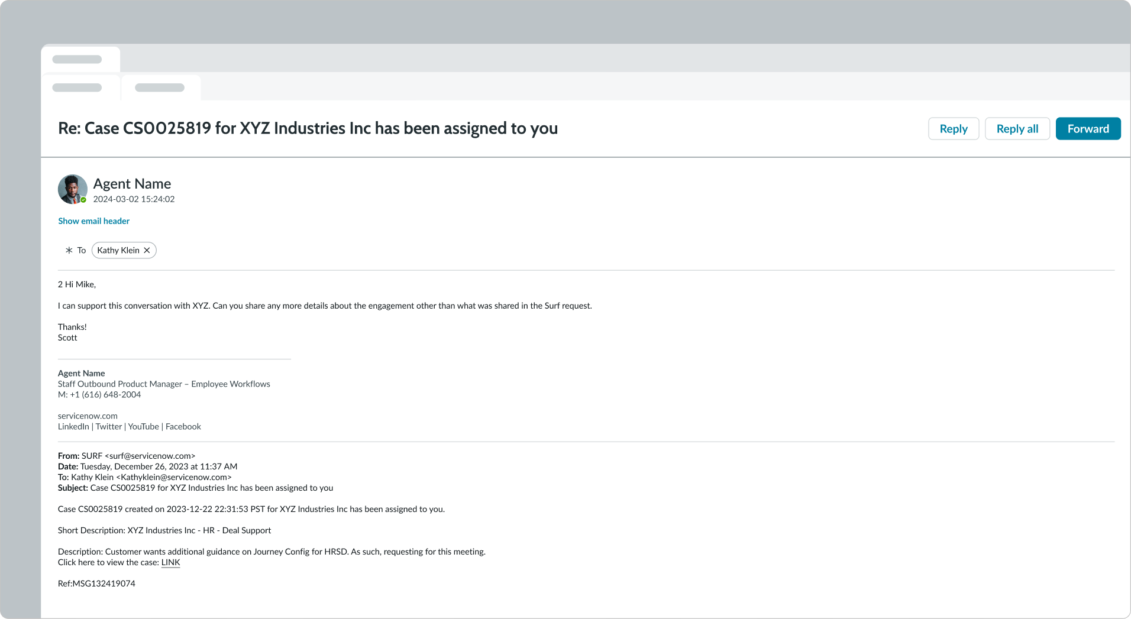
Task: Open the Twitter link in the signature
Action: (x=109, y=426)
